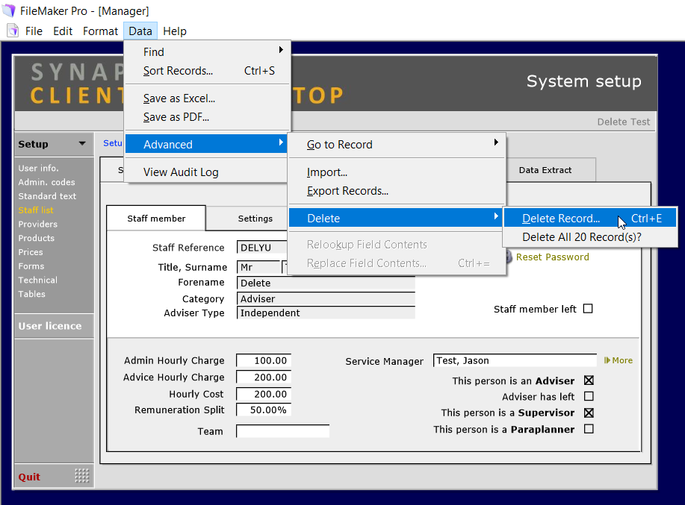685x505 pixels.
Task: Open Prices in sidebar
Action: pos(31,251)
